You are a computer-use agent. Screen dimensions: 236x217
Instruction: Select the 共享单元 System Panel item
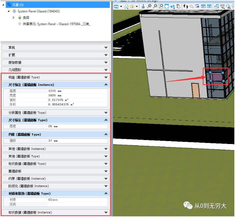(57, 24)
